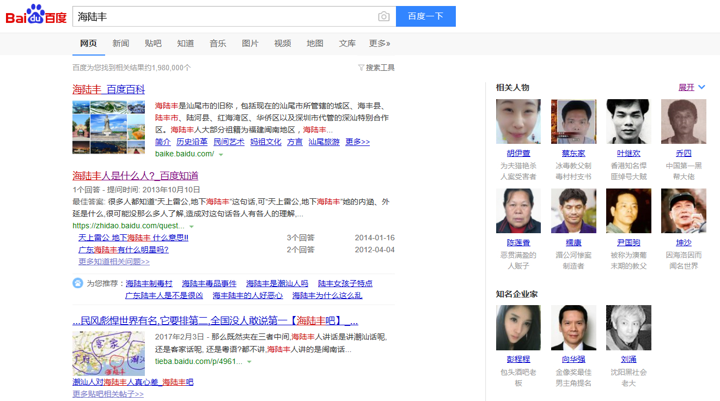Select the 网页 tab
Screen dimensions: 720x401
pos(88,44)
